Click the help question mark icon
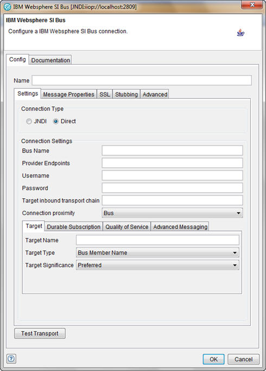The width and height of the screenshot is (266, 371). (x=11, y=359)
